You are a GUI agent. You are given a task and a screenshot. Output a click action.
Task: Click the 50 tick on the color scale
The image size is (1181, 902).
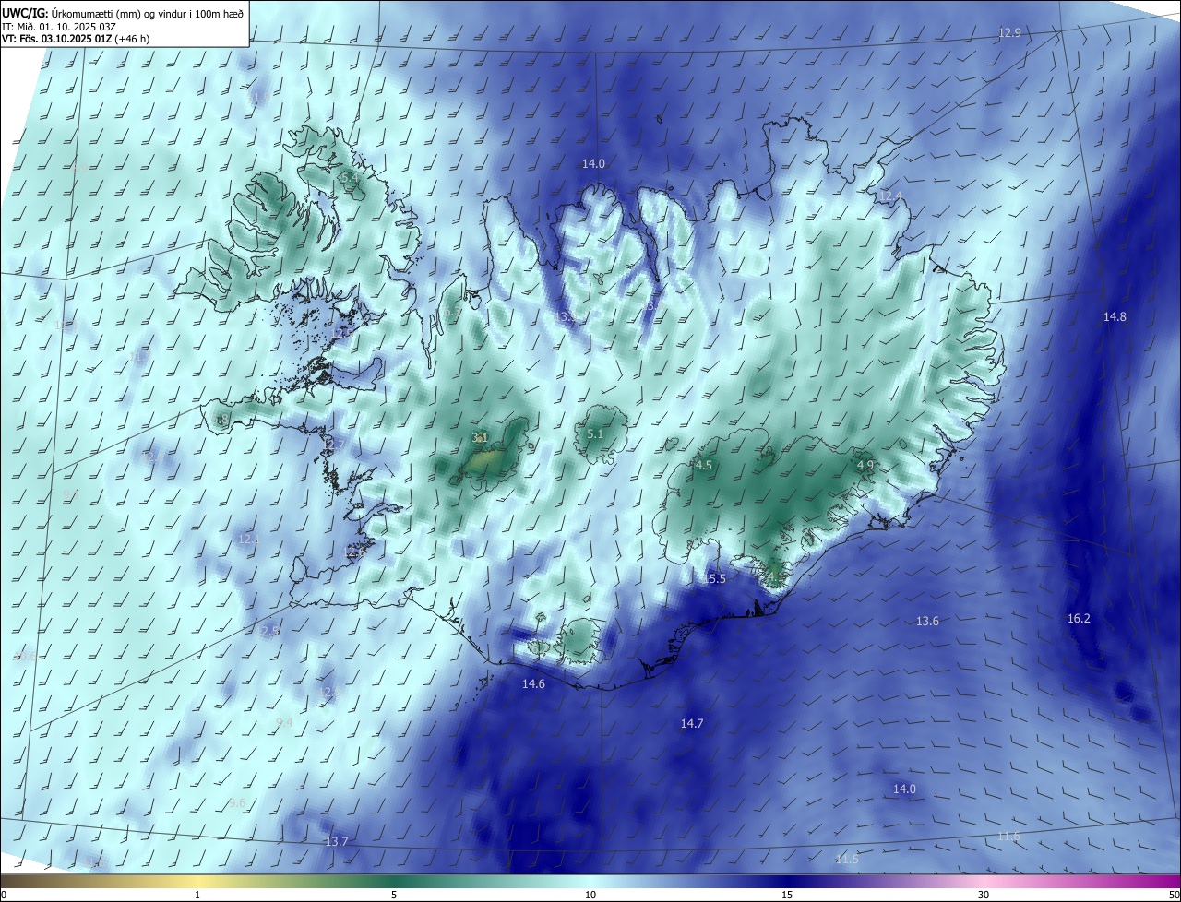[x=1174, y=895]
